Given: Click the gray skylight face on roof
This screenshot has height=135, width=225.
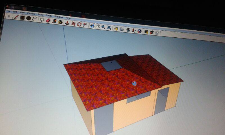Looking at the screenshot, I should click(111, 66).
